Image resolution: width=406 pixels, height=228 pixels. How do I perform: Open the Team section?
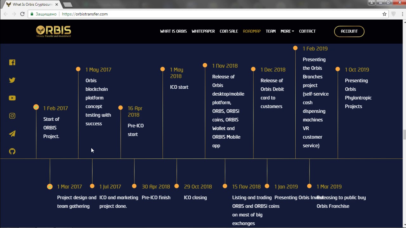click(271, 31)
